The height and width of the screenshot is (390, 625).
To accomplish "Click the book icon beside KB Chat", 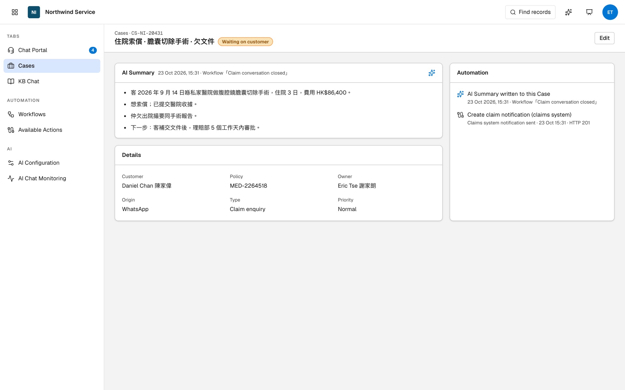I will [x=11, y=81].
